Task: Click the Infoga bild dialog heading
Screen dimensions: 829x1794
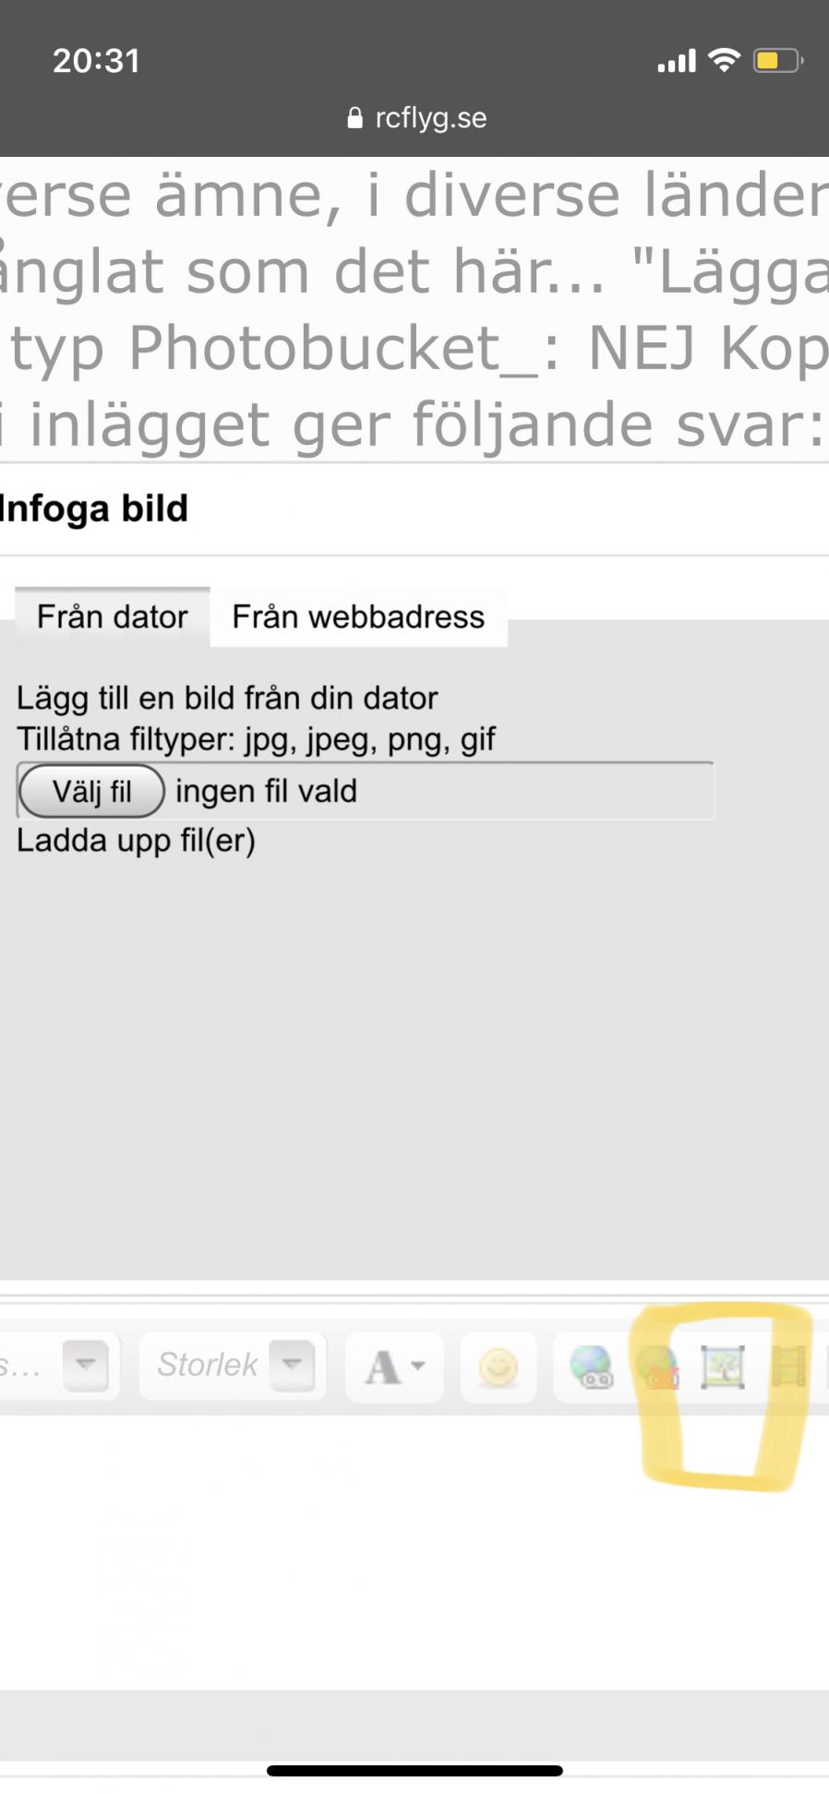Action: (94, 508)
